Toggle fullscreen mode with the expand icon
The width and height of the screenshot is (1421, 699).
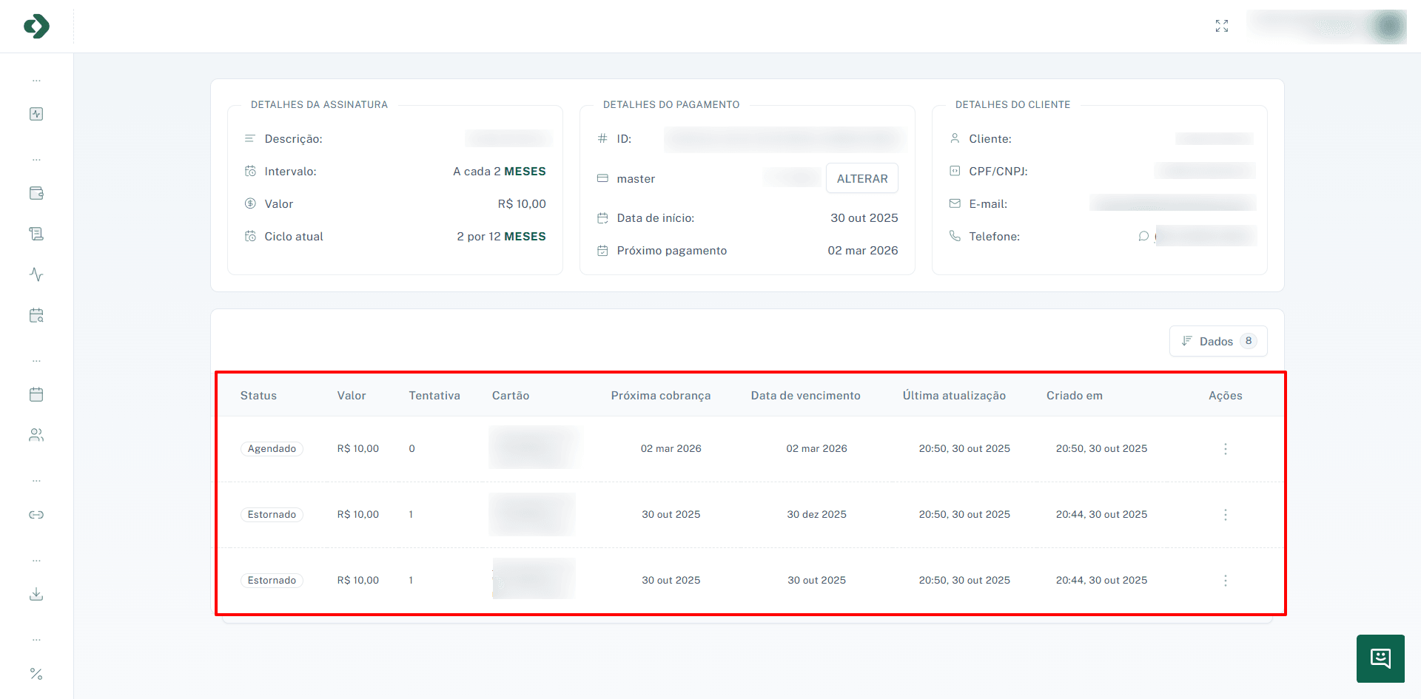click(x=1222, y=27)
